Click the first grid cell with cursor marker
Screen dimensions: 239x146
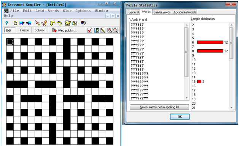click(10, 42)
